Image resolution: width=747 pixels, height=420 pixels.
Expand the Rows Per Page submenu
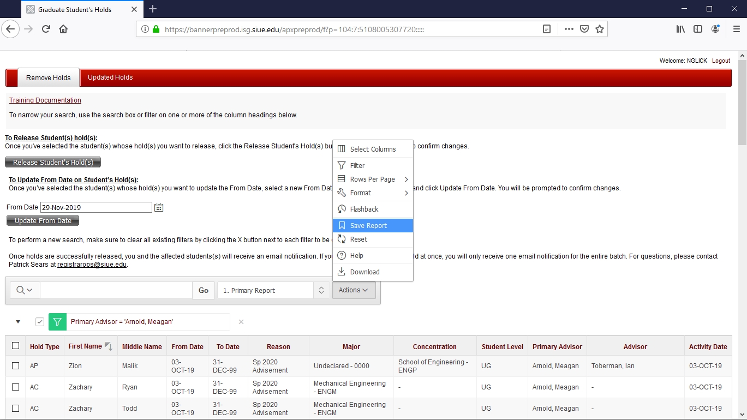pyautogui.click(x=373, y=179)
